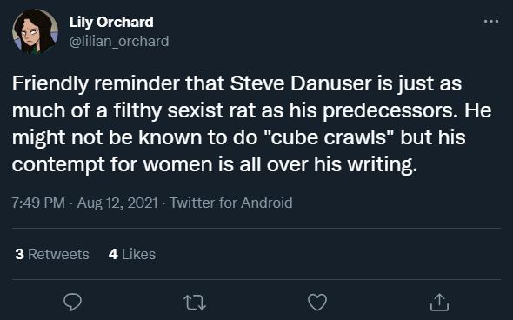Click the Aug 12, 2021 date
513x320 pixels.
tap(117, 203)
